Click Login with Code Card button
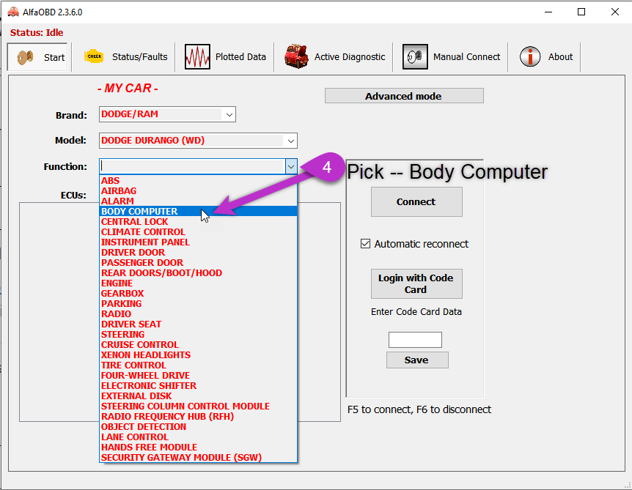This screenshot has width=632, height=490. pyautogui.click(x=416, y=284)
